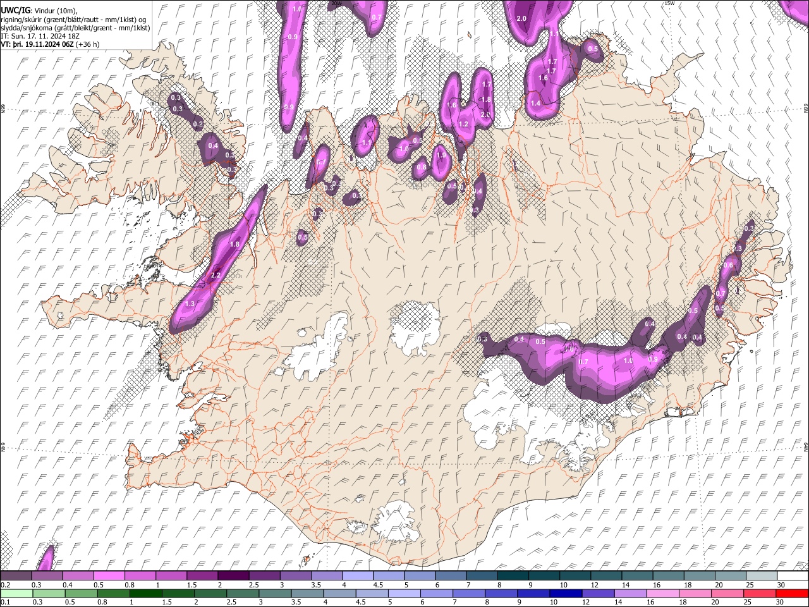809x607 pixels.
Task: Click the '2.2' precipitation value on the map
Action: tap(216, 275)
